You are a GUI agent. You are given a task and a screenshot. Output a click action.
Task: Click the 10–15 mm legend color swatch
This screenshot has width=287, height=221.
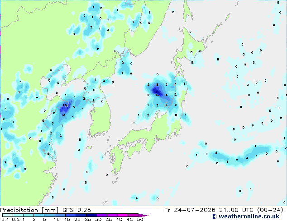pos(60,215)
